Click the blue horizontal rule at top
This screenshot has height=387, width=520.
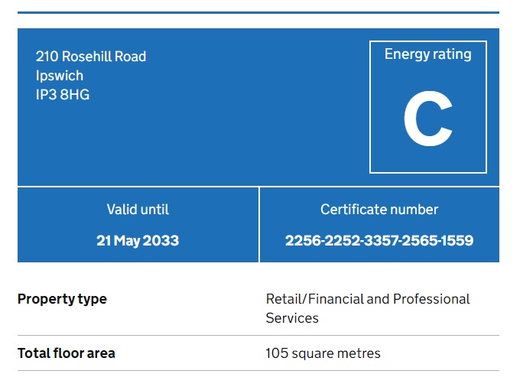(x=258, y=13)
